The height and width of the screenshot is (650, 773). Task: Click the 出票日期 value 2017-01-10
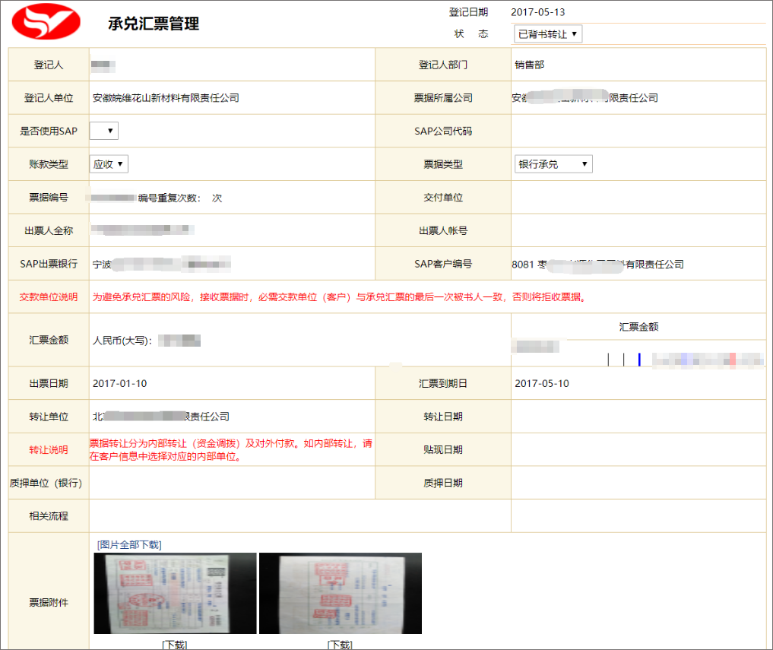120,383
